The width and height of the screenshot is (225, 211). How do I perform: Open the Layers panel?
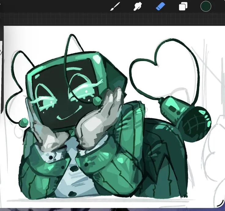[x=183, y=6]
